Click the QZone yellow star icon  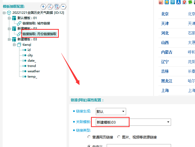tap(167, 2)
